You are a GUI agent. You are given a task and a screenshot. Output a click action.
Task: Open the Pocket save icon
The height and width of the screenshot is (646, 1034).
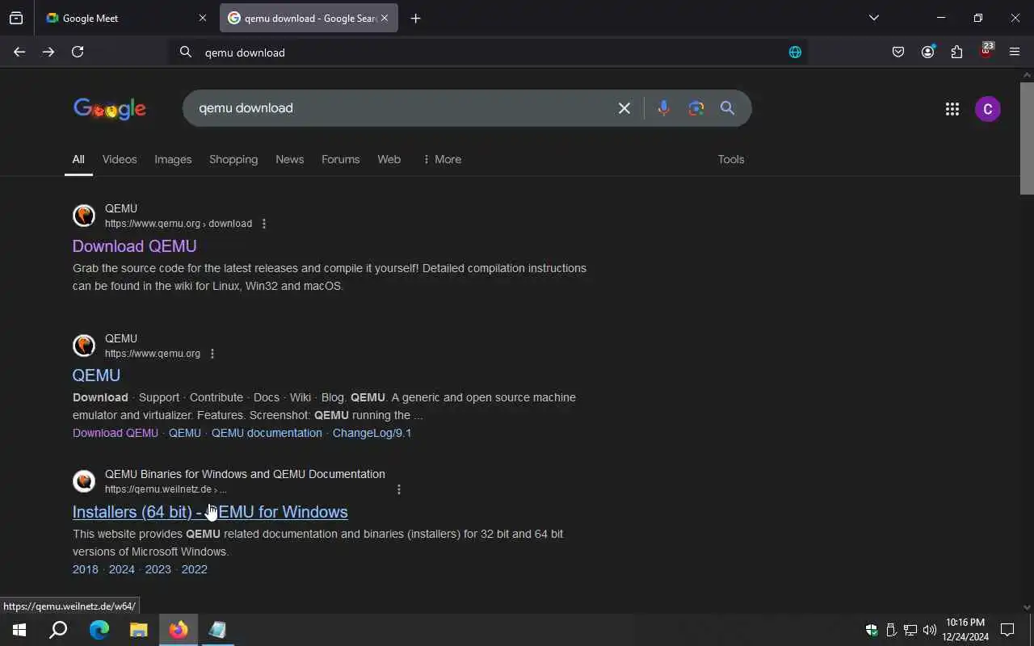coord(898,52)
